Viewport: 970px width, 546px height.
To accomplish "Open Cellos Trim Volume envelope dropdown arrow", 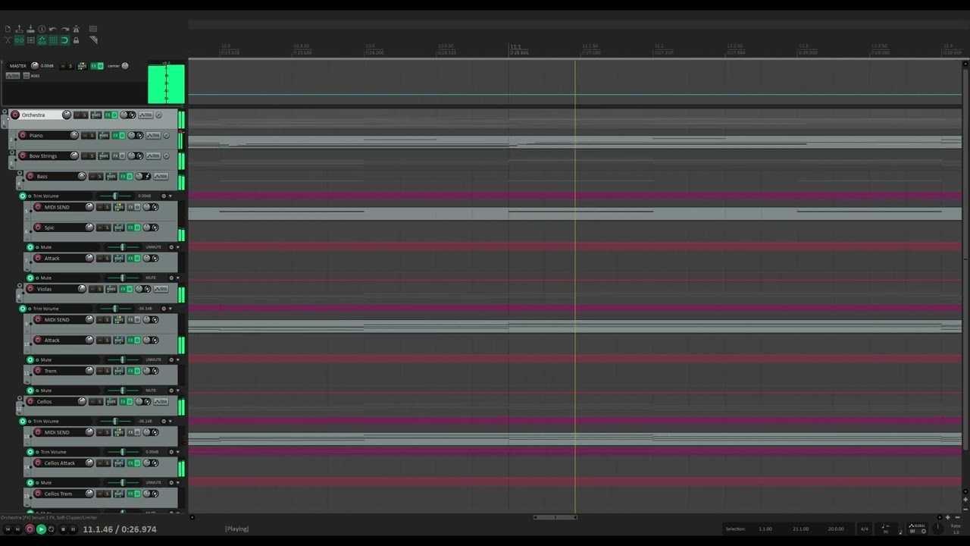I will point(170,421).
